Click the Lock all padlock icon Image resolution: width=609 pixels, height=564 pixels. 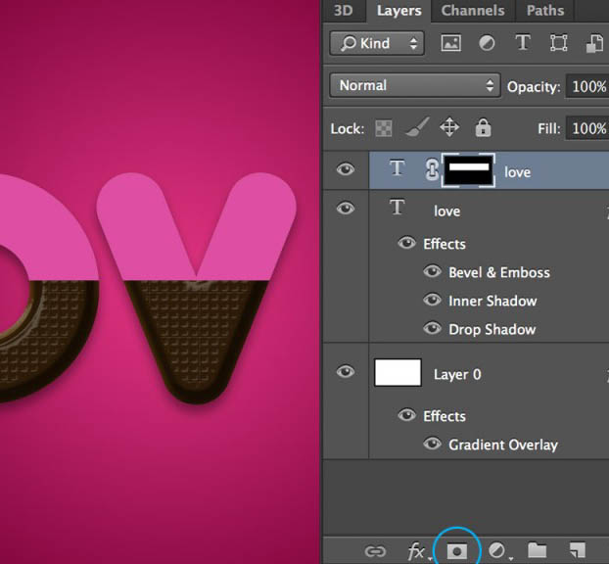coord(483,127)
